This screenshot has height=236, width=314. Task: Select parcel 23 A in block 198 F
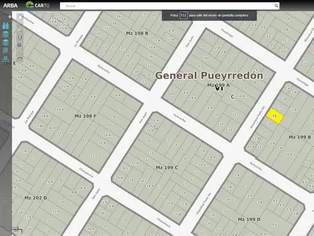[70, 78]
